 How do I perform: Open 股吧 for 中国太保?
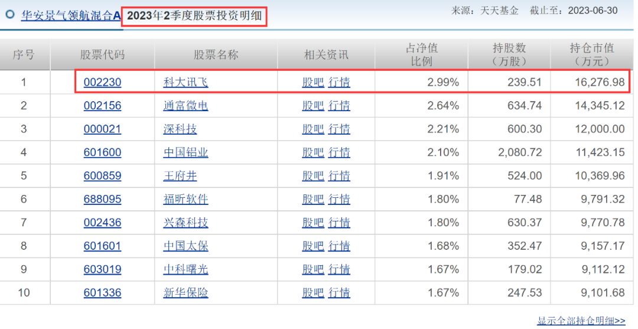[313, 246]
